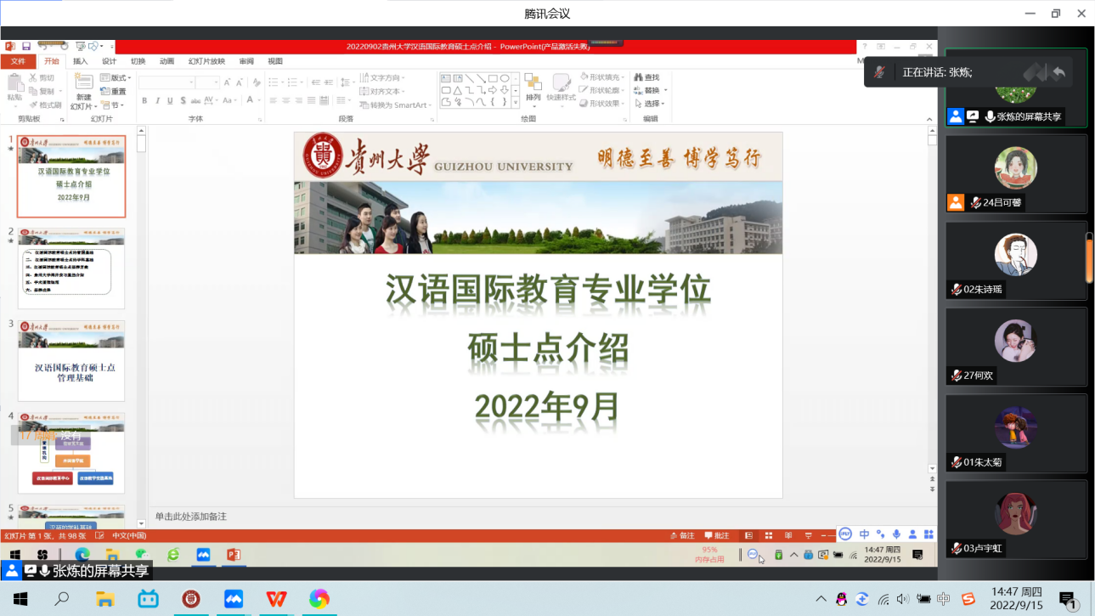The height and width of the screenshot is (616, 1095).
Task: Click the participant list scrollbar
Action: (1090, 258)
